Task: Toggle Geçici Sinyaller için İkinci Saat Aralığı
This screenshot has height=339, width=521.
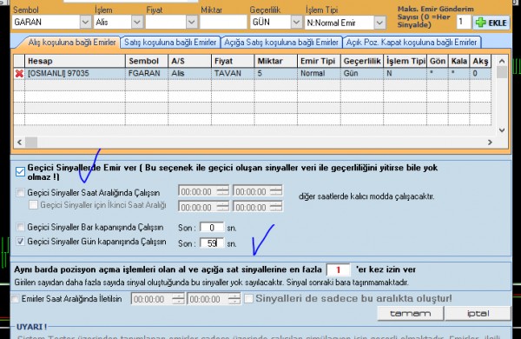Action: [x=33, y=204]
